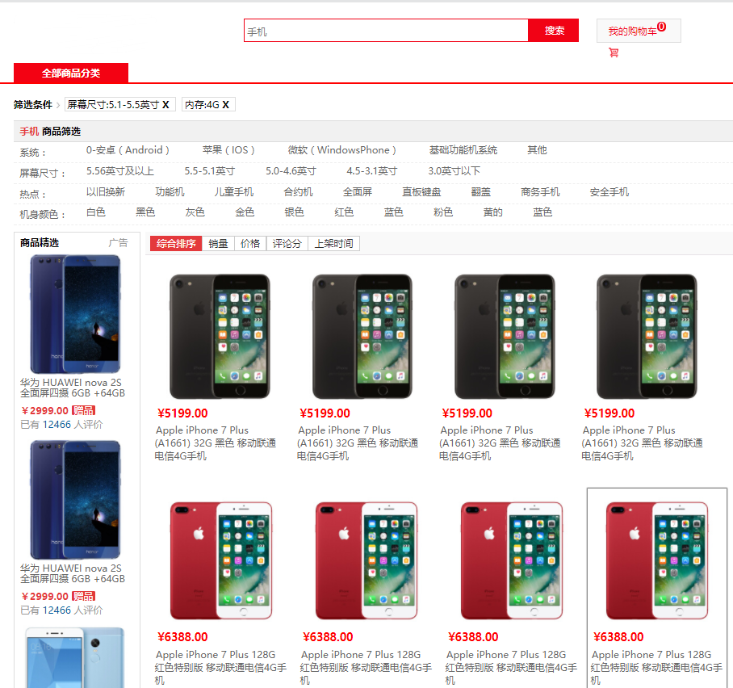Select the 合约机 hot filter
Viewport: 733px width, 688px height.
coord(298,192)
